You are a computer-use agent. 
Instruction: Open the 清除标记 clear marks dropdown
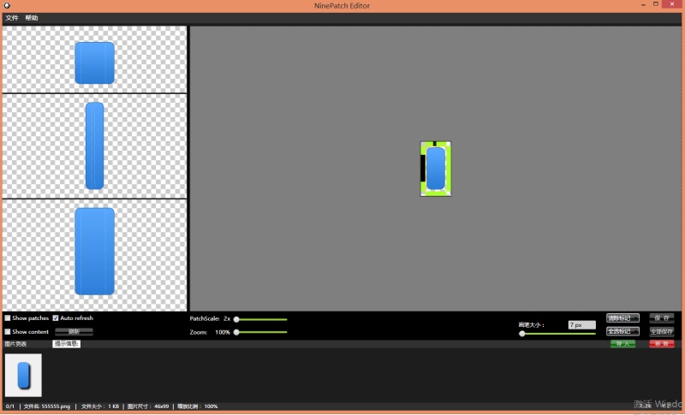622,318
